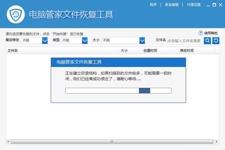Click the 使用帮助 help link text

point(211,33)
